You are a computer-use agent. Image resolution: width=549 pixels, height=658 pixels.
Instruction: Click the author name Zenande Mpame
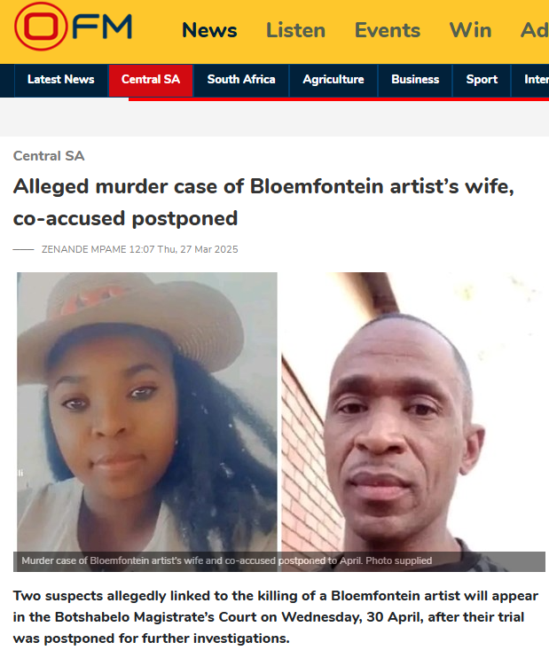[x=83, y=249]
